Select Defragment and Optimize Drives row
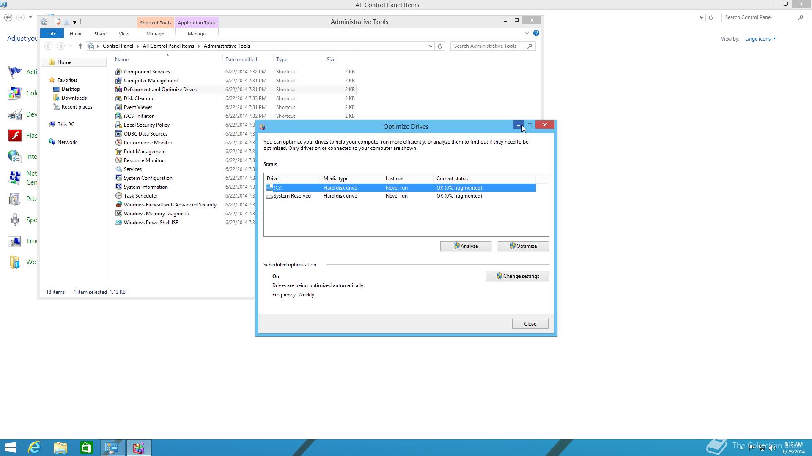812x456 pixels. [235, 90]
